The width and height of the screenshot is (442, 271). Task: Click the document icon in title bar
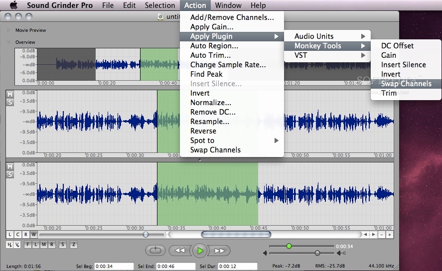pyautogui.click(x=160, y=17)
